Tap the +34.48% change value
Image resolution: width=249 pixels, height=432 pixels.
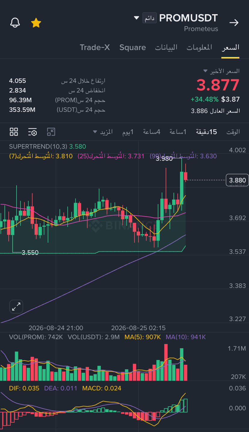[204, 99]
